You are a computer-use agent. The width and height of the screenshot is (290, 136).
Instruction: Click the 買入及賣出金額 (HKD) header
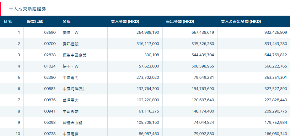coord(241,22)
